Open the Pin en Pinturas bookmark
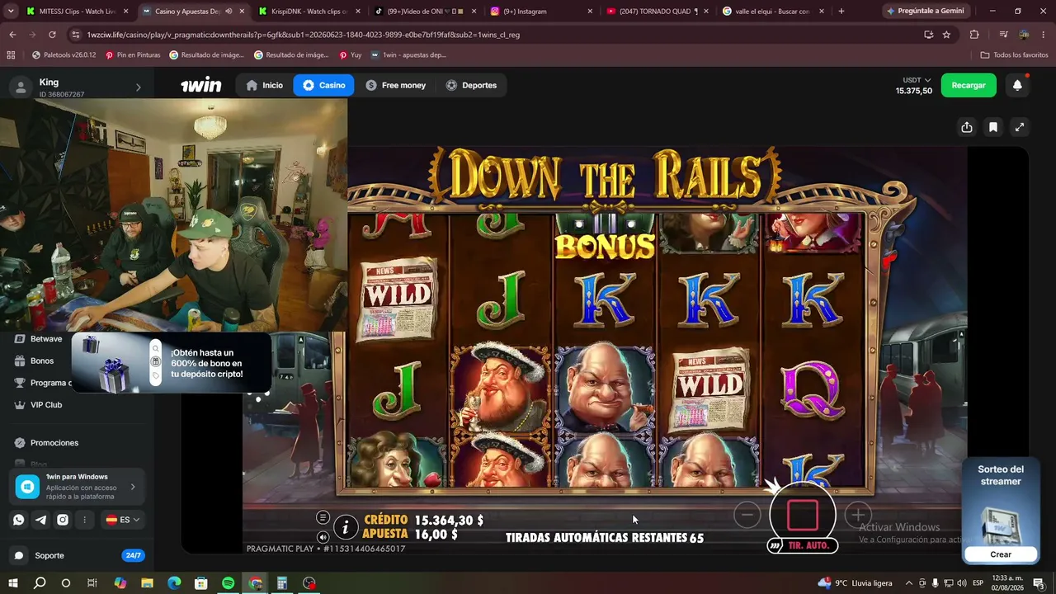1056x594 pixels. 133,55
